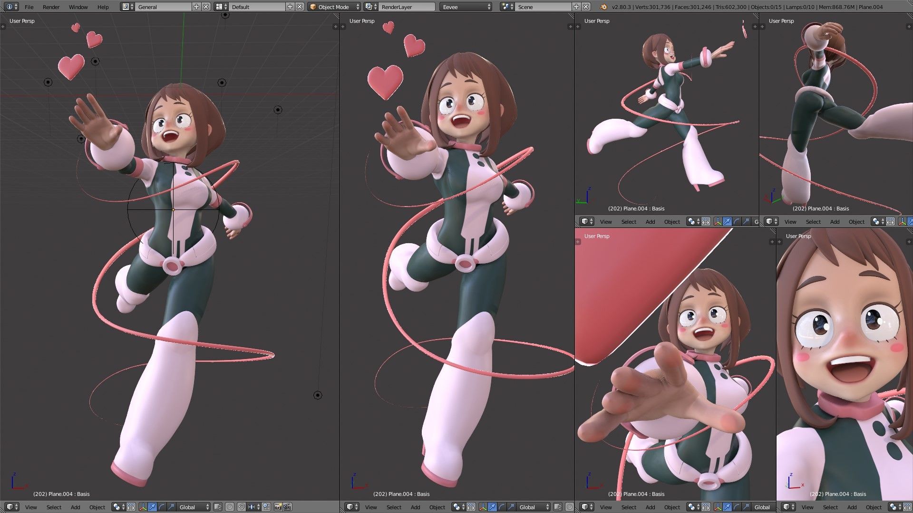Toggle snapping magnet during transform
Image resolution: width=913 pixels, height=513 pixels.
(241, 507)
